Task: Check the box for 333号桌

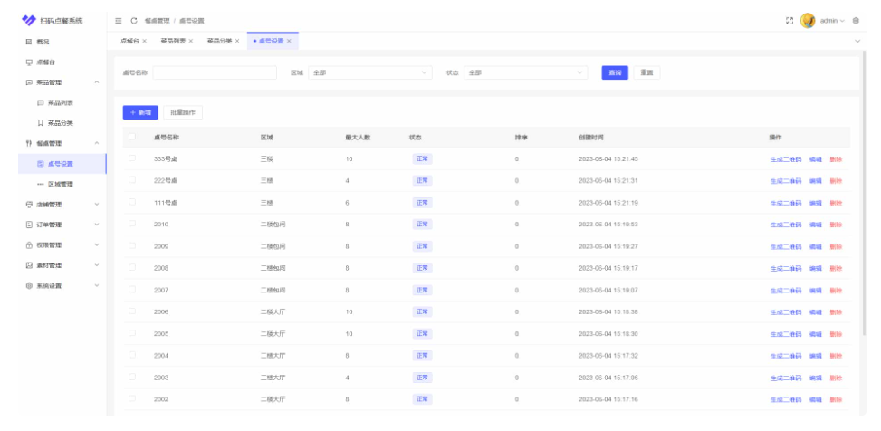Action: (132, 158)
